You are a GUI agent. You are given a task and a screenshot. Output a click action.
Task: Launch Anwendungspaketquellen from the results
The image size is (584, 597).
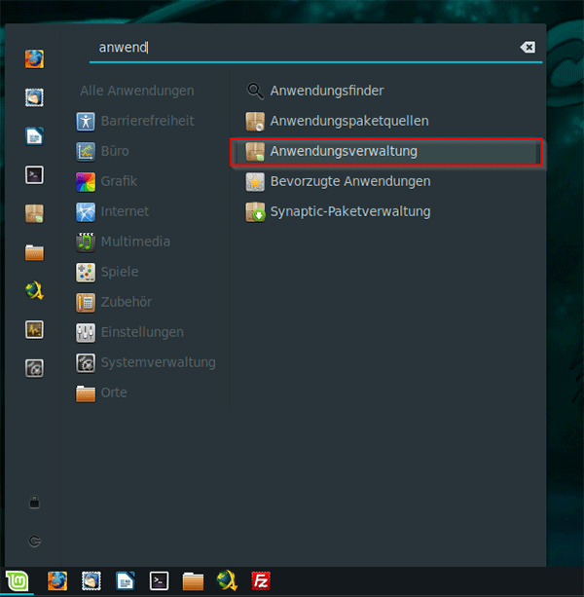[x=348, y=121]
